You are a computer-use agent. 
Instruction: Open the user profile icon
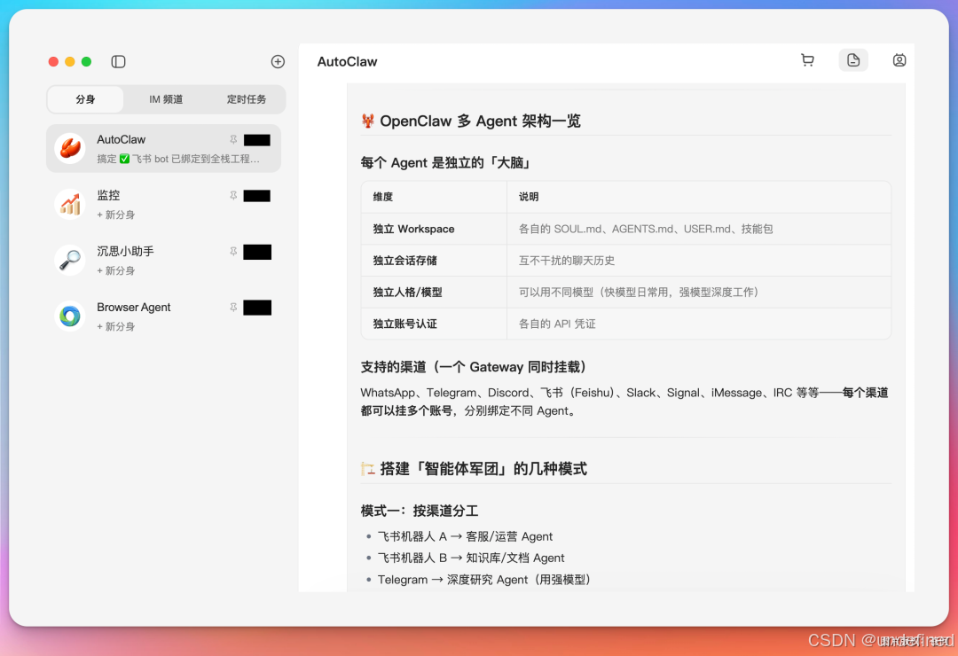899,60
